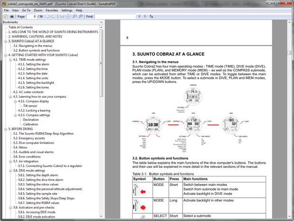Click the Open file toolbar icon

coord(6,16)
